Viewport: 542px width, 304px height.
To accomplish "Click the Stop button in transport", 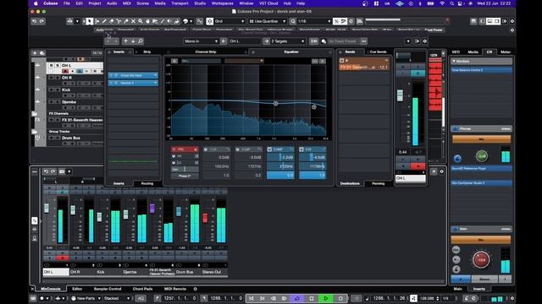I will click(312, 298).
